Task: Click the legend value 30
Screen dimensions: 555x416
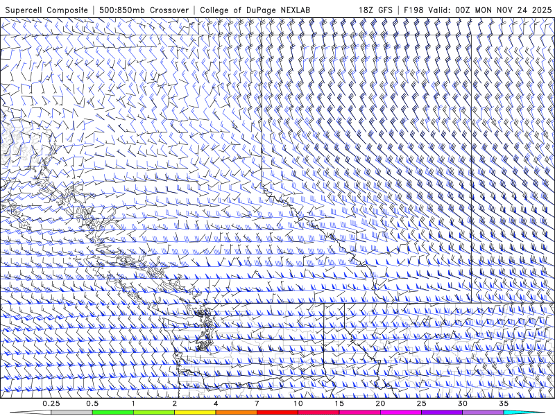Action: coord(463,404)
